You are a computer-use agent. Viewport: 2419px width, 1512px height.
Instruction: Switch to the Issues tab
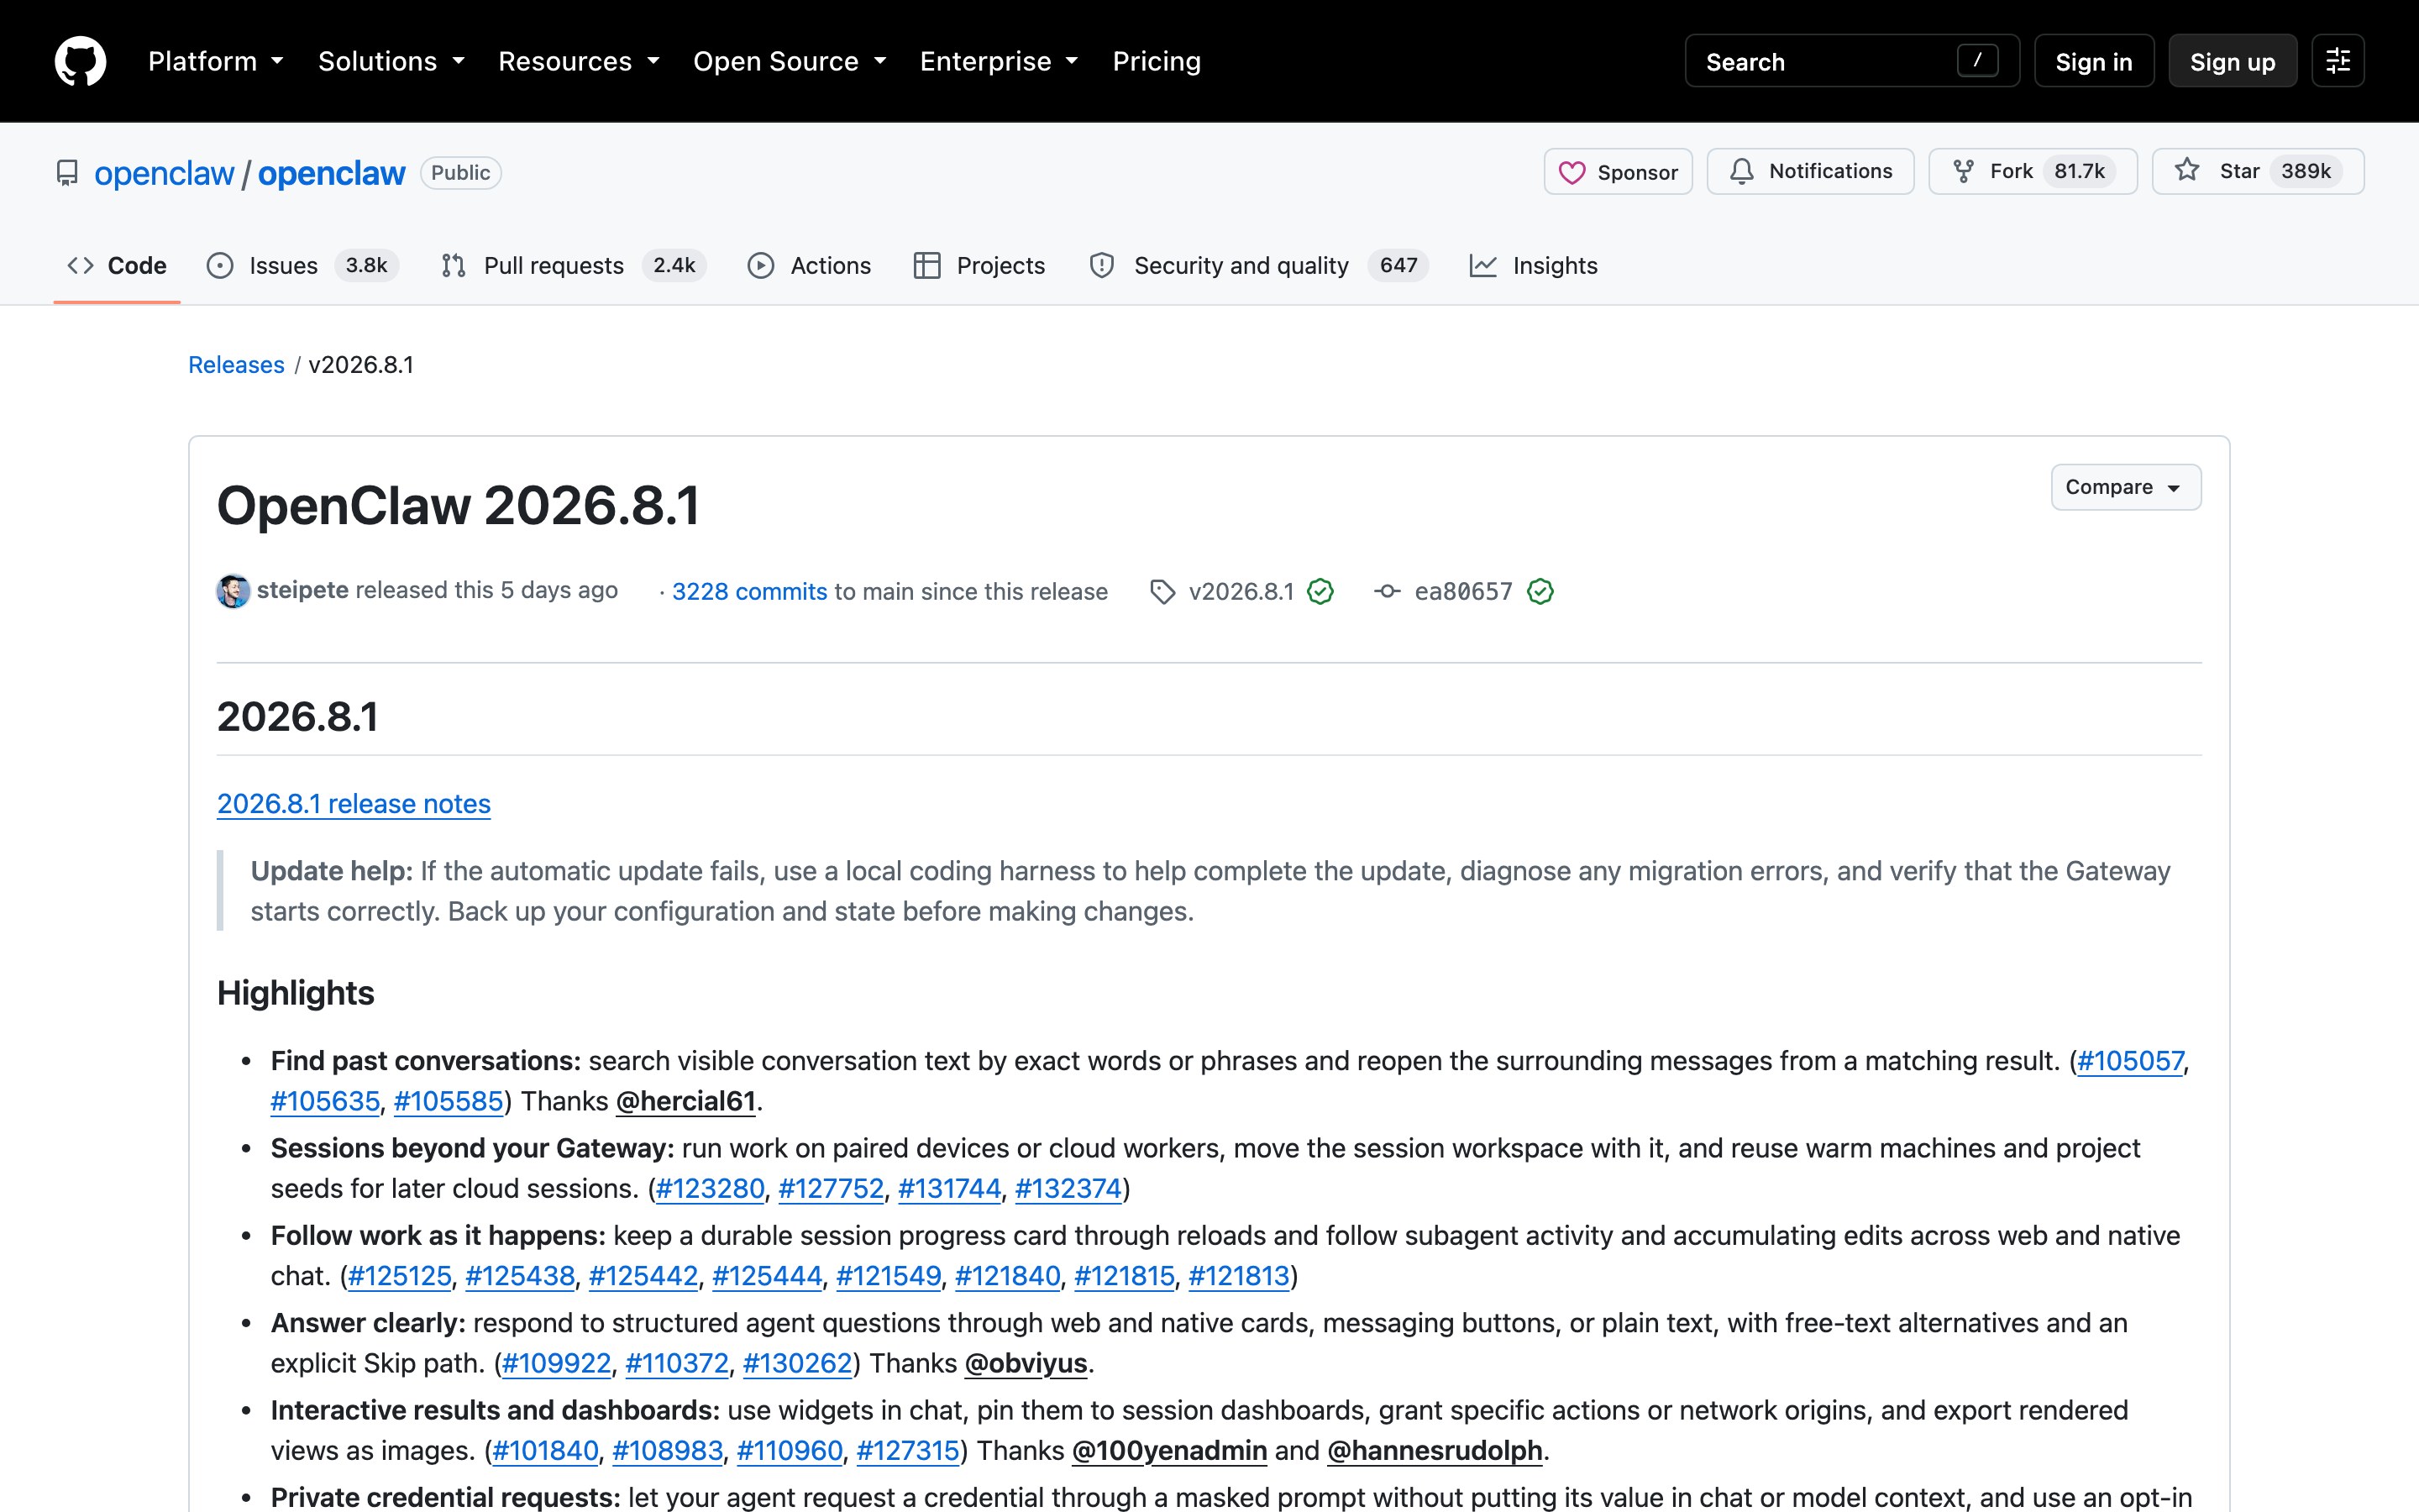302,265
